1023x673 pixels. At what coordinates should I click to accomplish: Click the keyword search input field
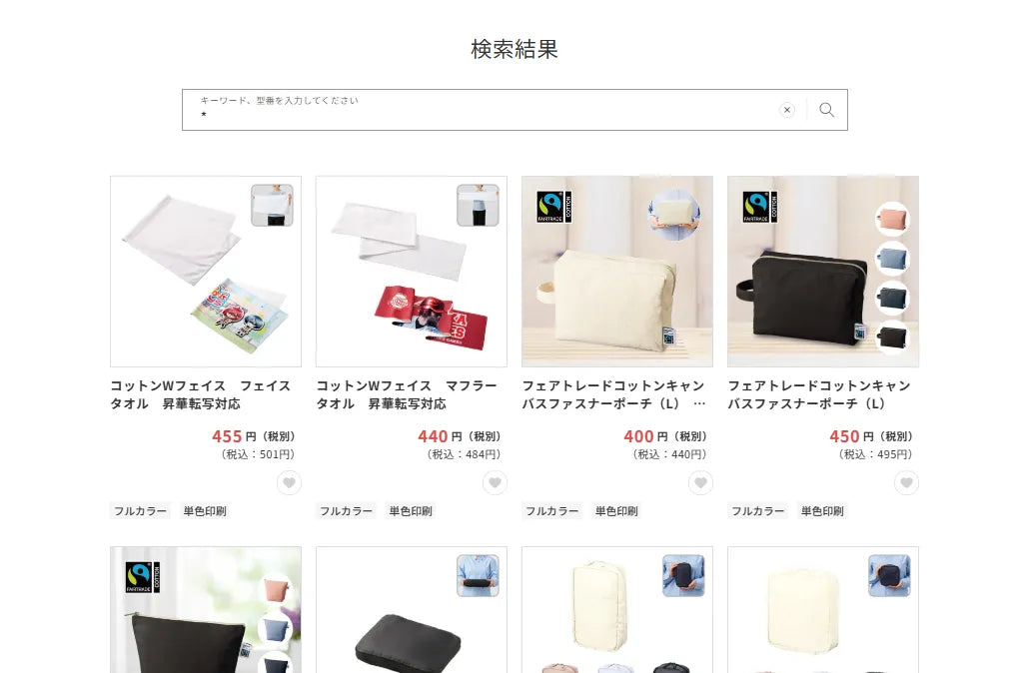[483, 110]
